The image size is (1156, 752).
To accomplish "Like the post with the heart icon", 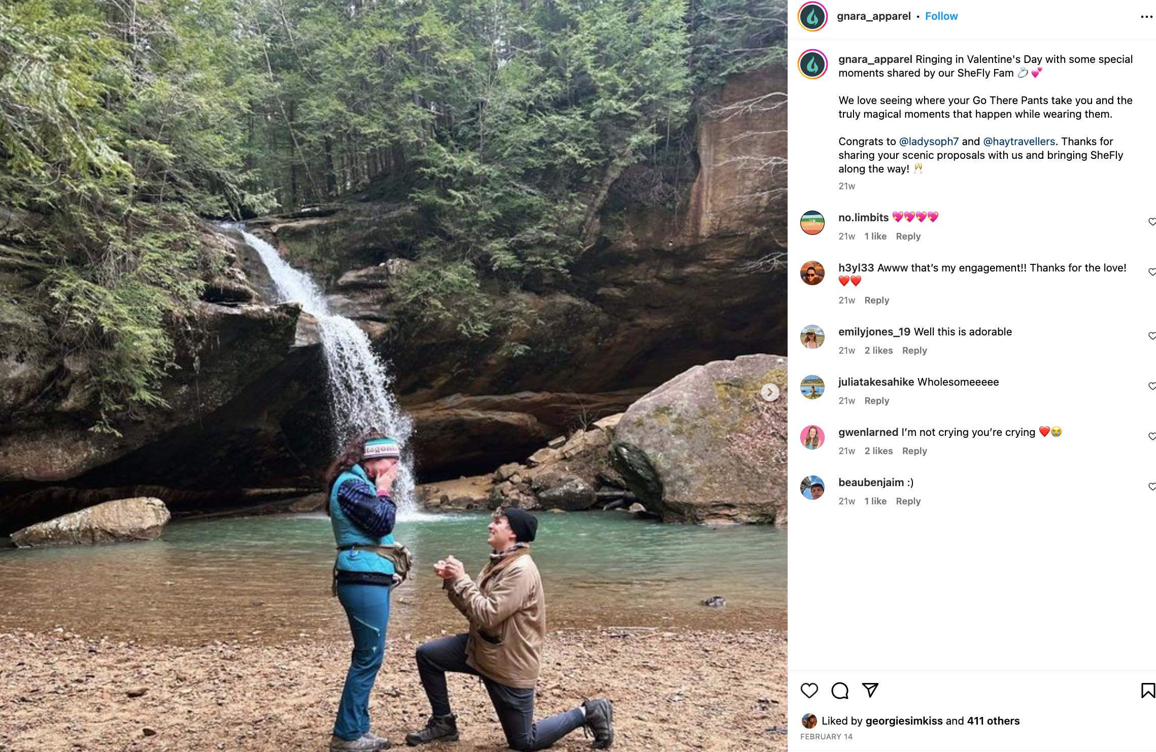I will 809,691.
